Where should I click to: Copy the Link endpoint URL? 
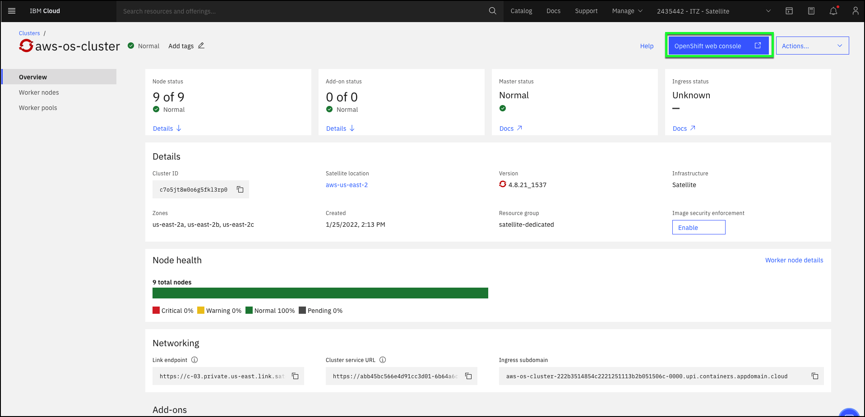pyautogui.click(x=295, y=376)
